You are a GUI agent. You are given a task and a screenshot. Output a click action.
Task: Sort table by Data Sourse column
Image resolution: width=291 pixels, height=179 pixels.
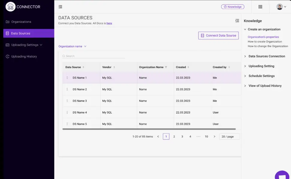click(83, 67)
